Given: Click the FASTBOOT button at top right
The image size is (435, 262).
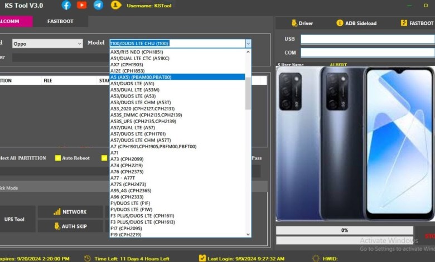Looking at the screenshot, I should [417, 23].
